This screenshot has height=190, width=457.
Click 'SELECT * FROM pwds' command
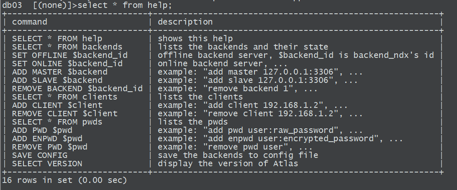click(x=57, y=122)
